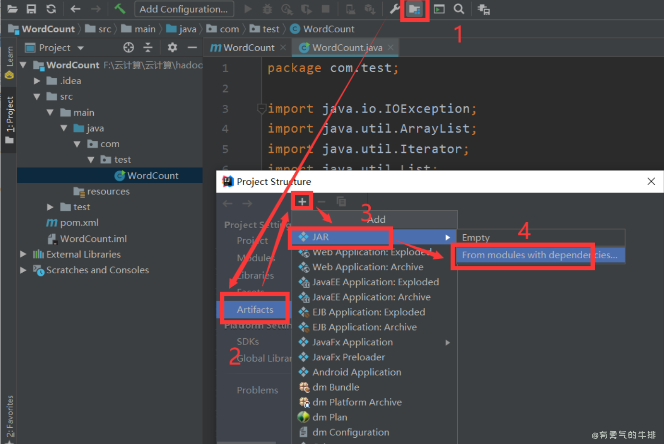Click the Open folder toolbar icon
The height and width of the screenshot is (444, 664).
click(x=12, y=9)
